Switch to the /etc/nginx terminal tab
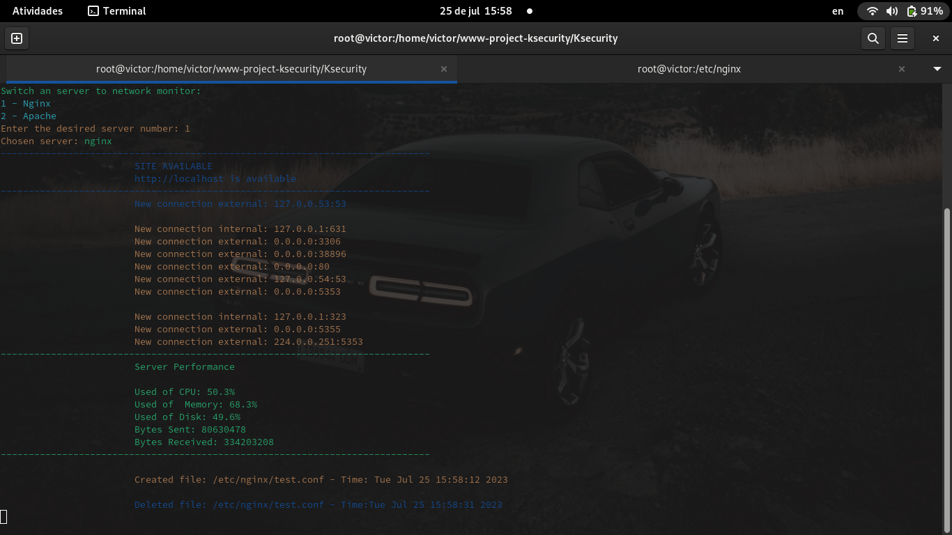Screen dimensions: 952x535 pyautogui.click(x=689, y=69)
